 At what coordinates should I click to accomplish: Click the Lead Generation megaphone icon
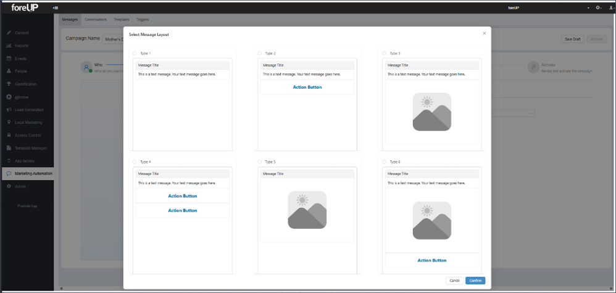point(9,110)
